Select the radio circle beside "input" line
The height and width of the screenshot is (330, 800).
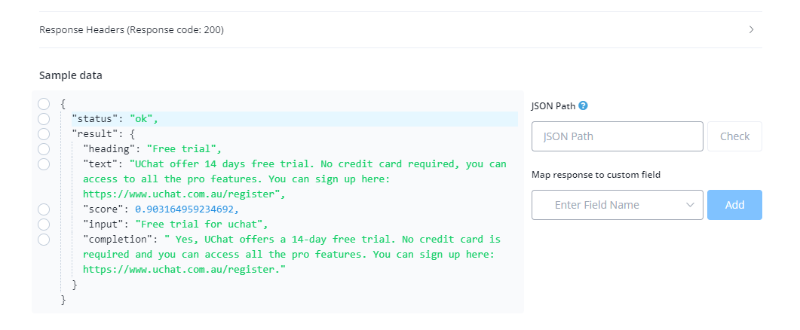pos(44,225)
